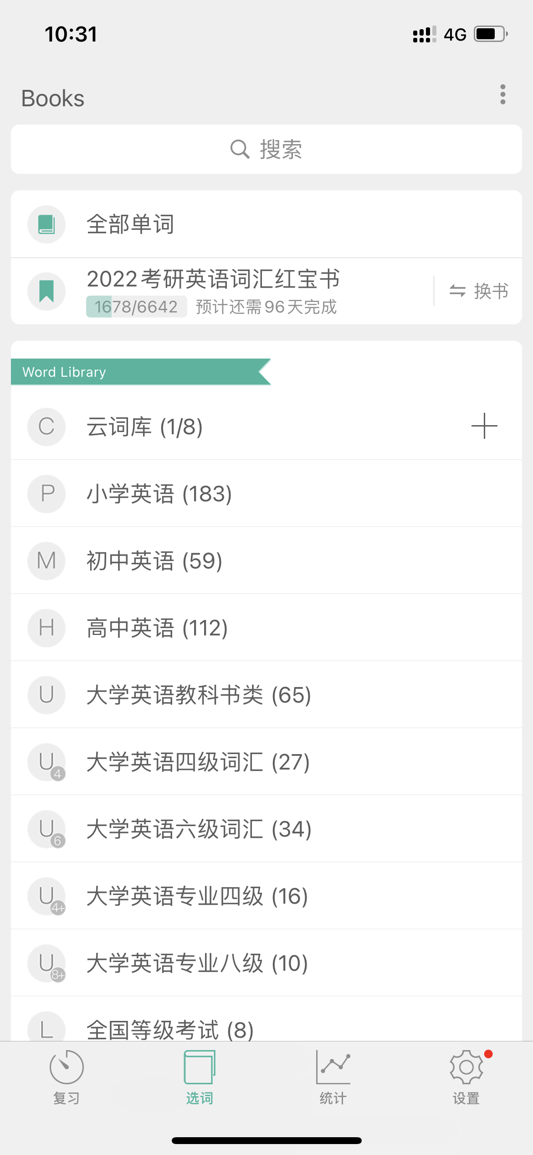Switch to the 统计 statistics tab
The width and height of the screenshot is (533, 1155).
[x=333, y=1077]
